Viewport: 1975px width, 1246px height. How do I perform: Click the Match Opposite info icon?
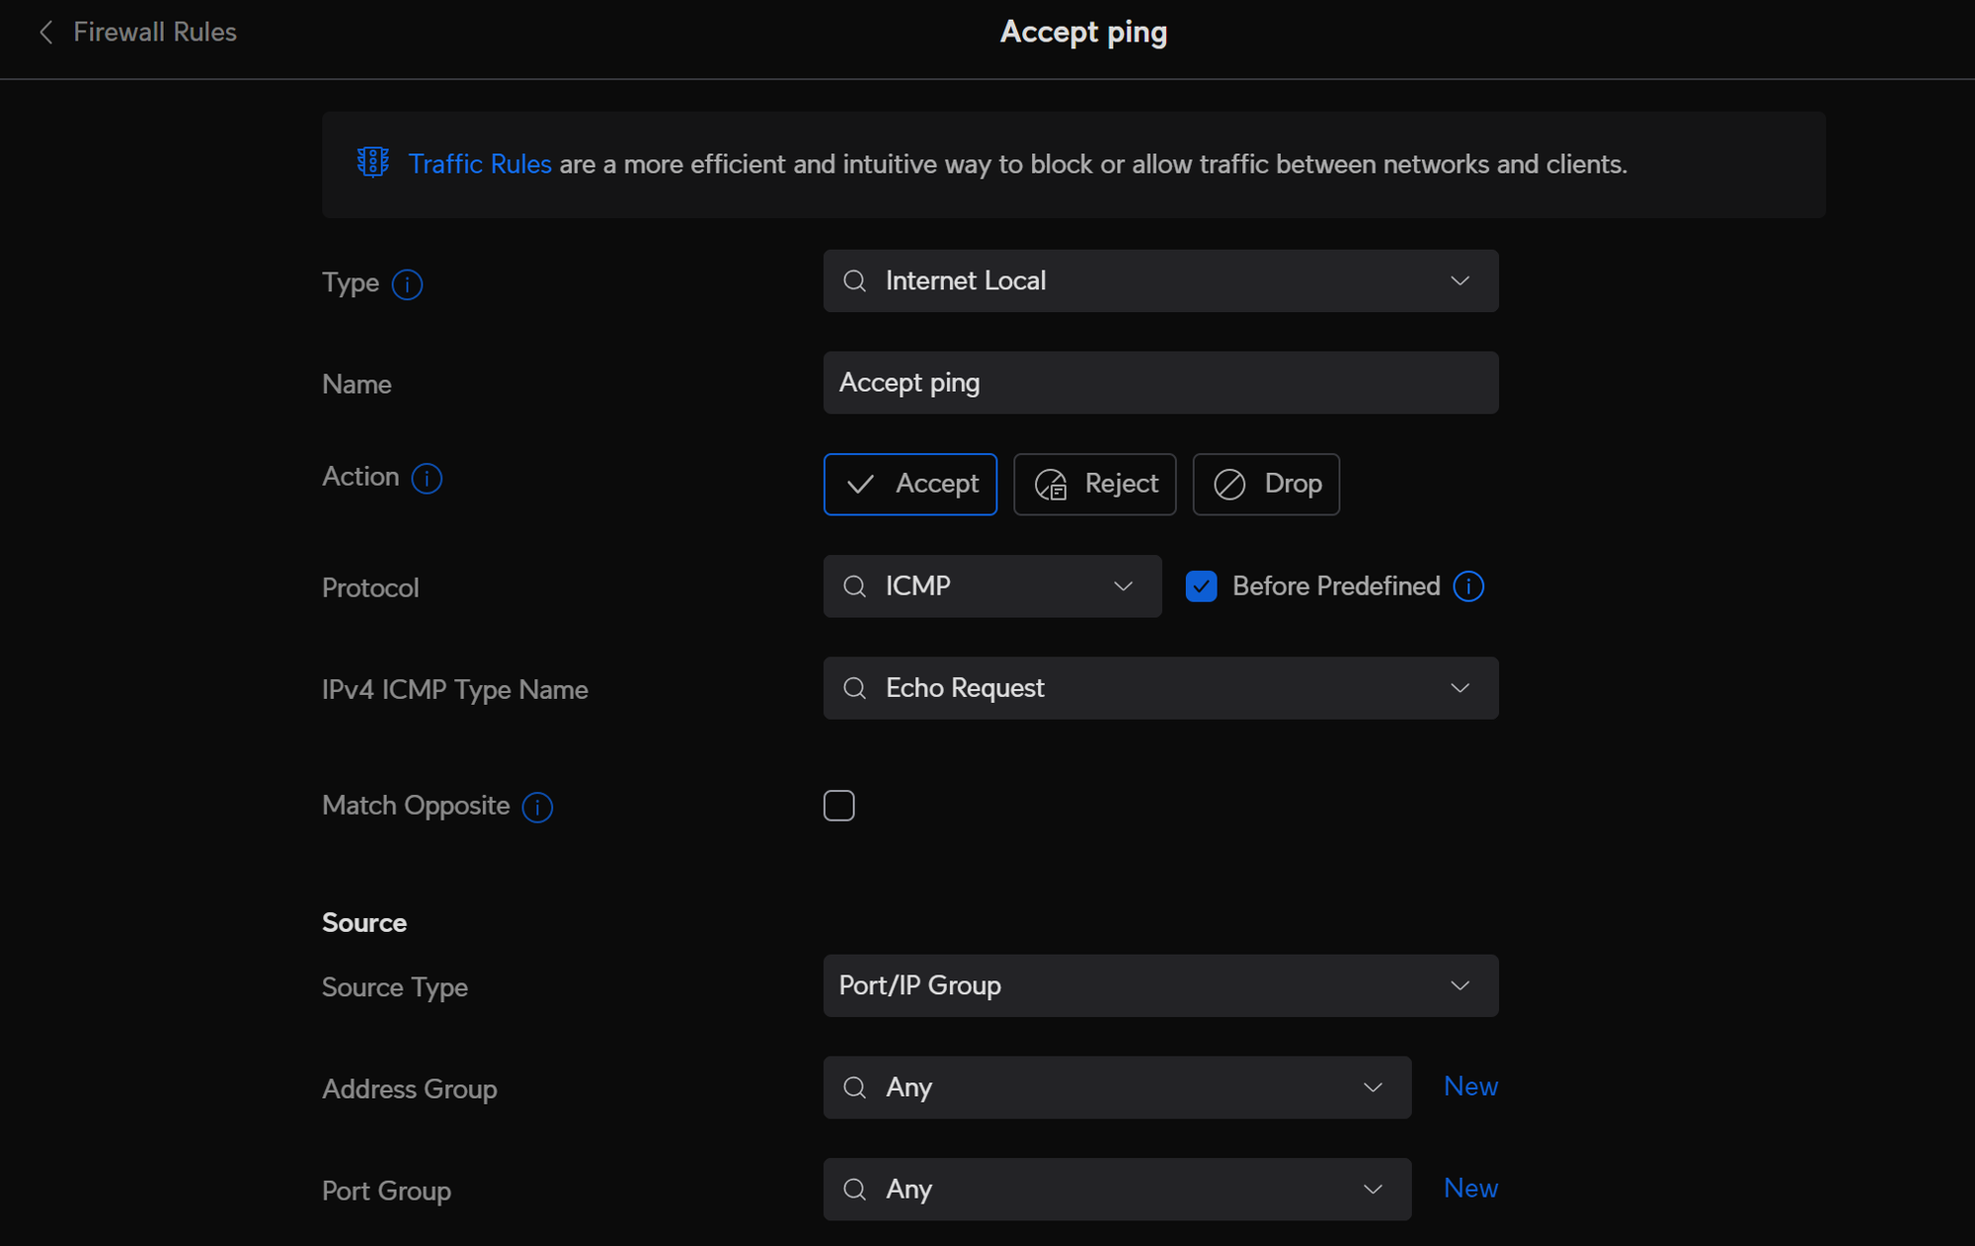[x=536, y=807]
